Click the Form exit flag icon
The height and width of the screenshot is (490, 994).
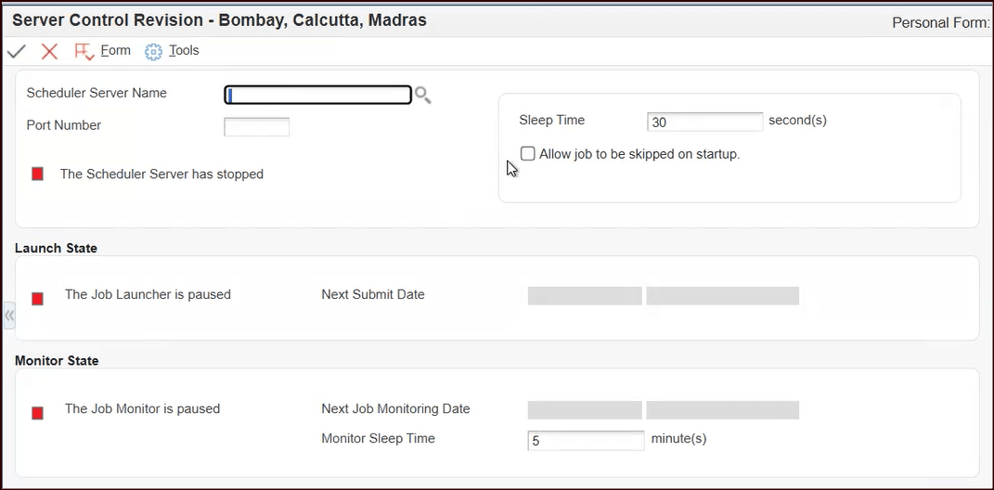tap(84, 51)
